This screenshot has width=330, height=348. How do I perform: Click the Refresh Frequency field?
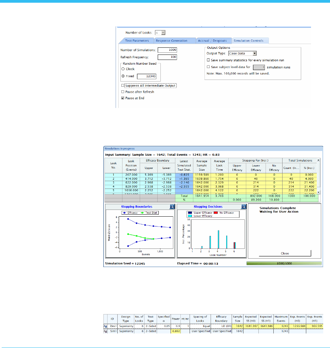click(x=167, y=57)
